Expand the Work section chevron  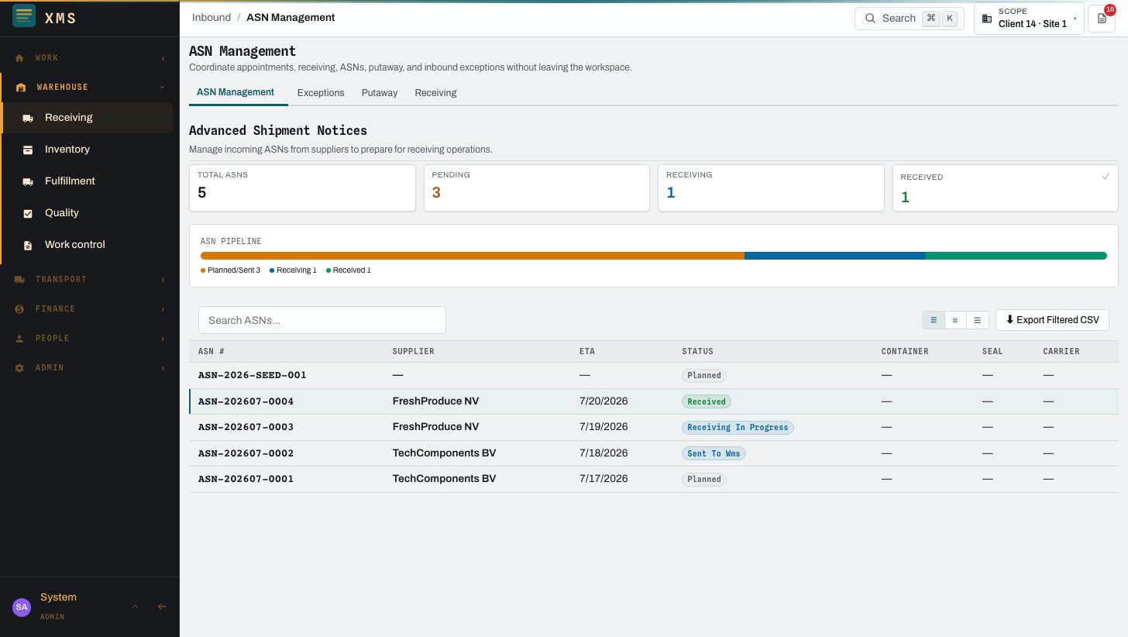tap(163, 58)
